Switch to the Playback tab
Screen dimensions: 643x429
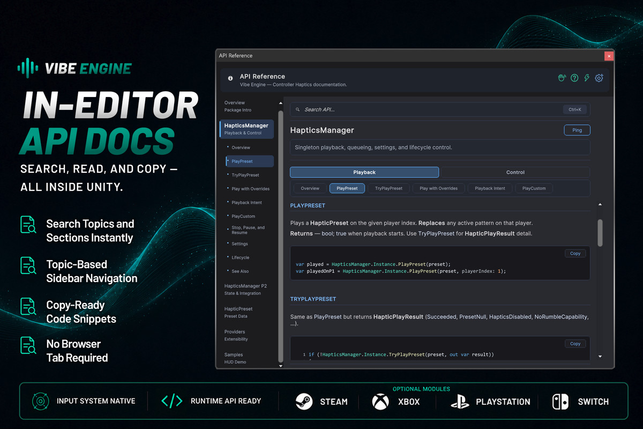[x=364, y=172]
